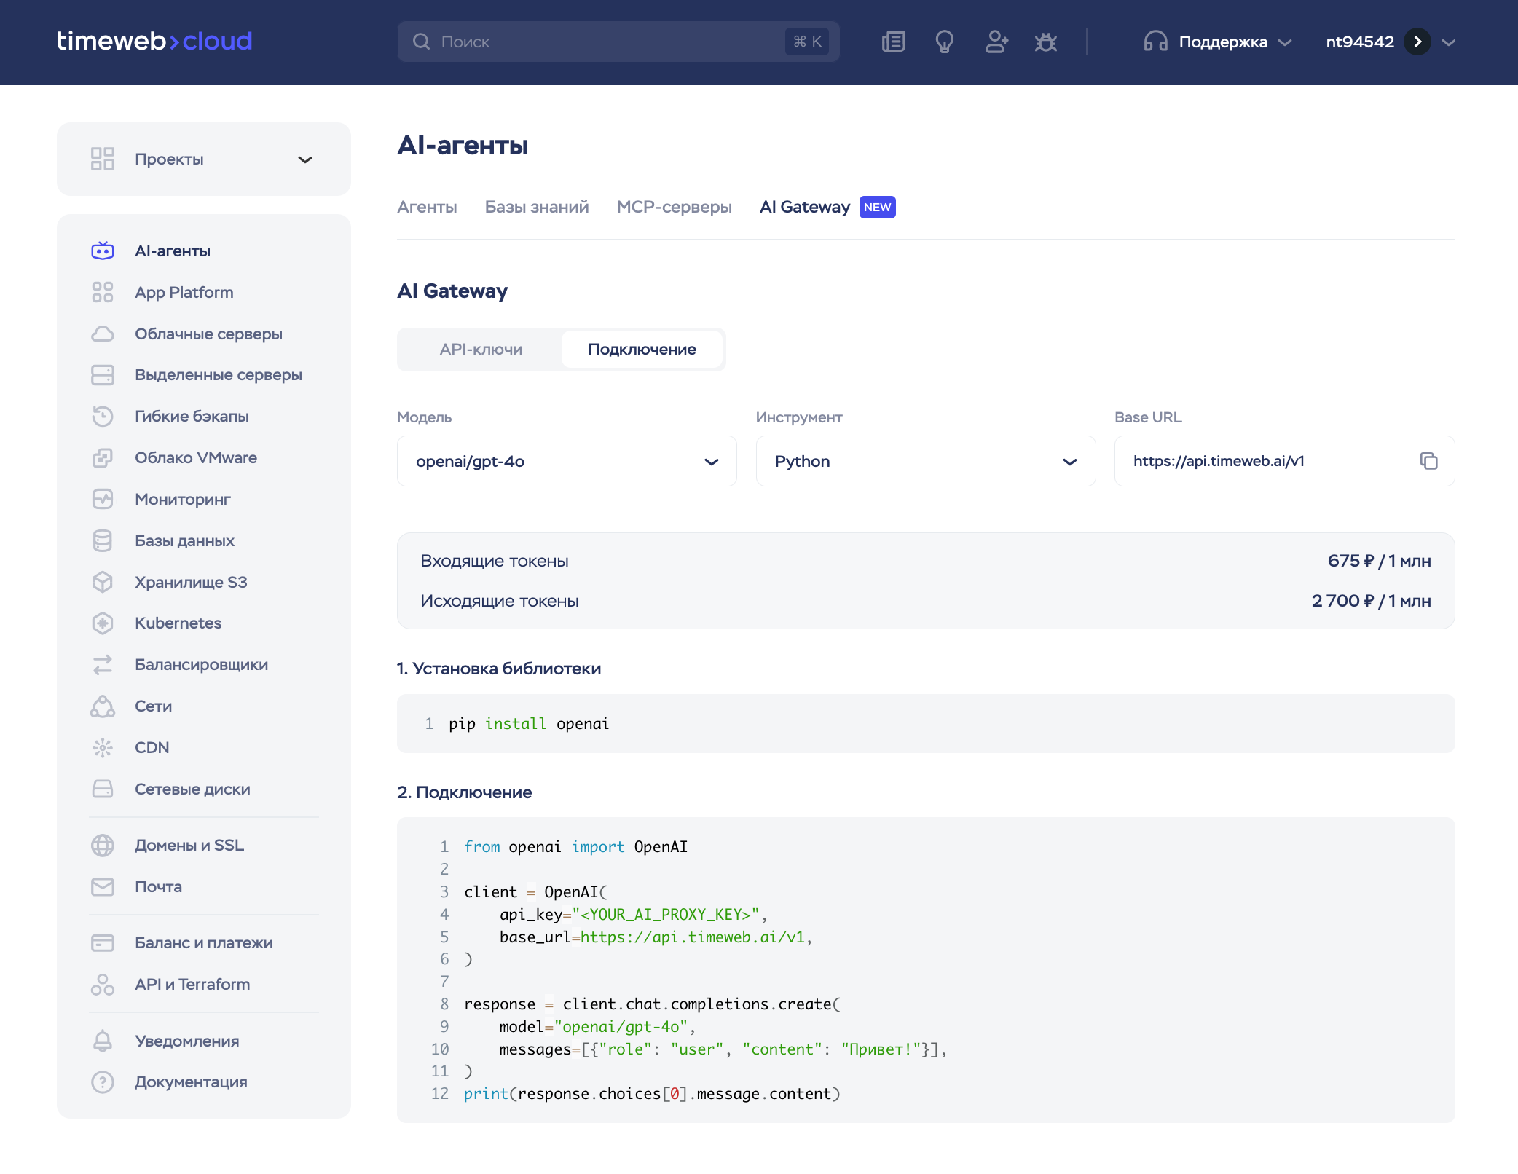The image size is (1518, 1174).
Task: Select the Подключение segment toggle
Action: (642, 350)
